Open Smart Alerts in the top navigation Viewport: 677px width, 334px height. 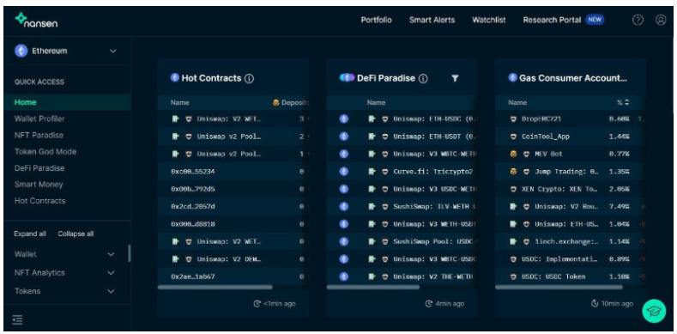[x=432, y=20]
